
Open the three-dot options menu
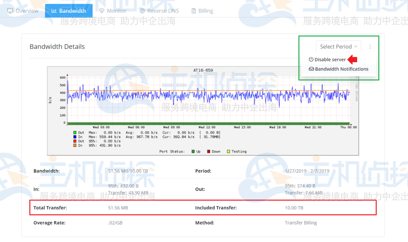[x=370, y=47]
